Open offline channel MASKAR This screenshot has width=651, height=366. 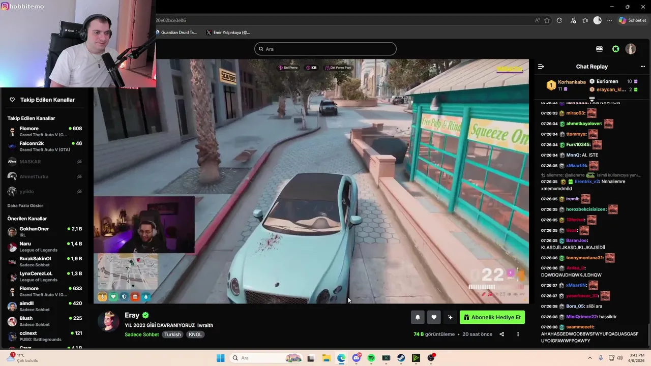pos(45,162)
